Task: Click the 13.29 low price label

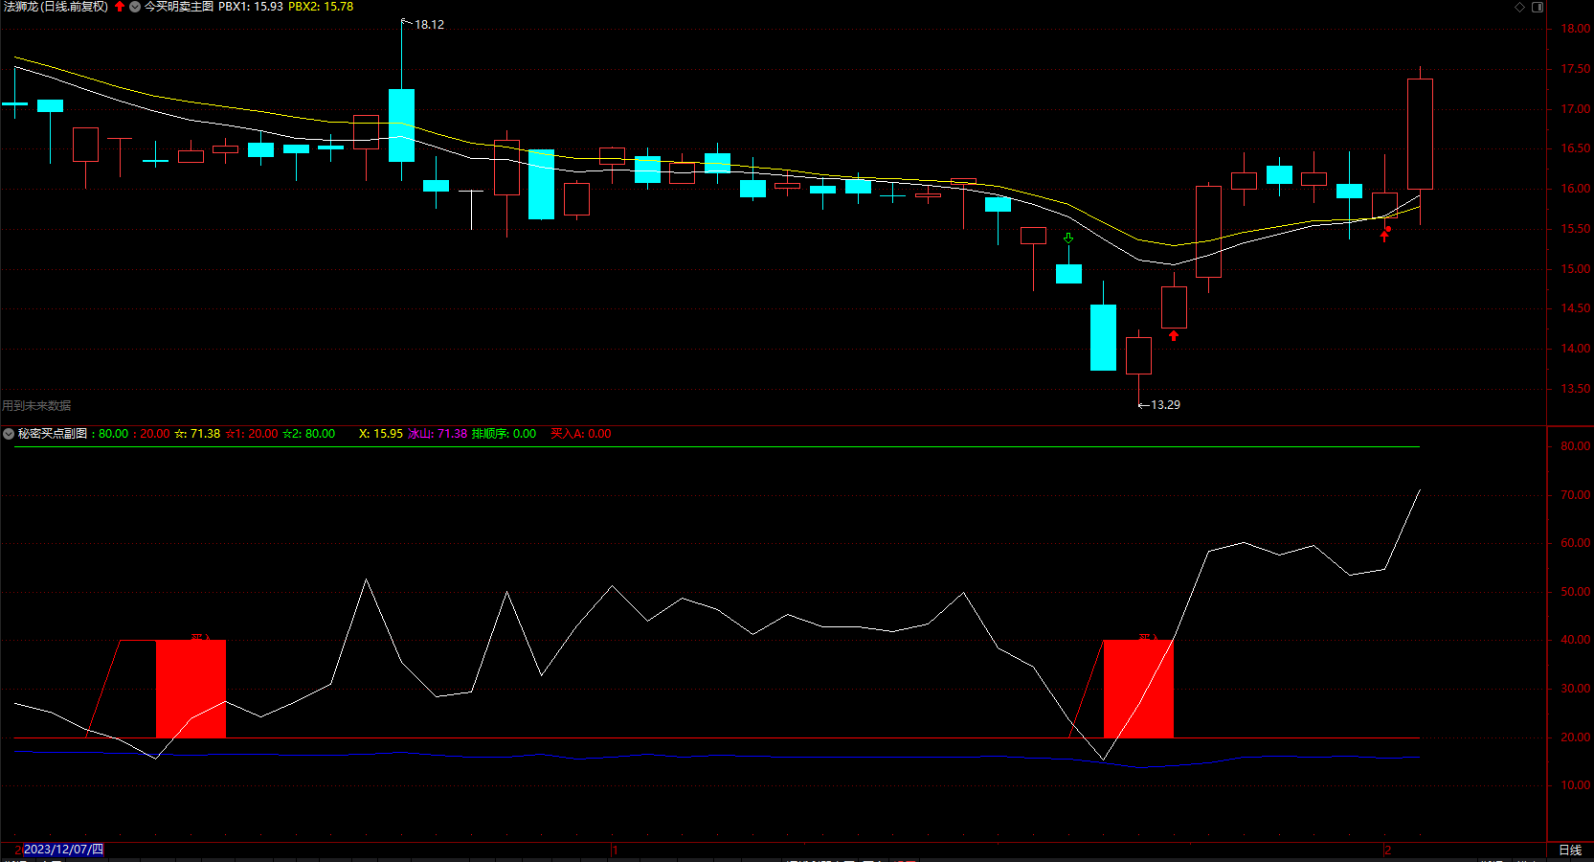Action: 1165,405
